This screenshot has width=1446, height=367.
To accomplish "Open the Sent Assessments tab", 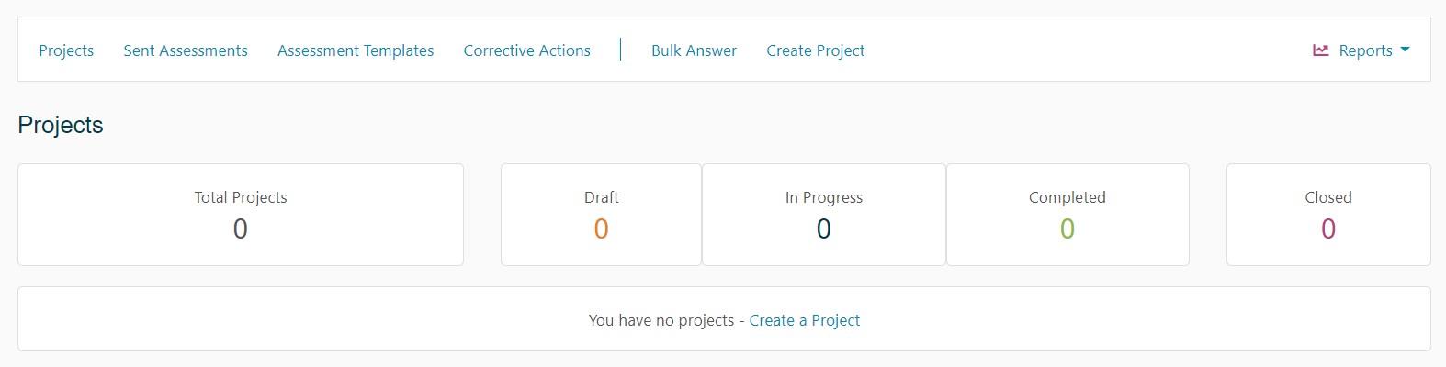I will (186, 50).
